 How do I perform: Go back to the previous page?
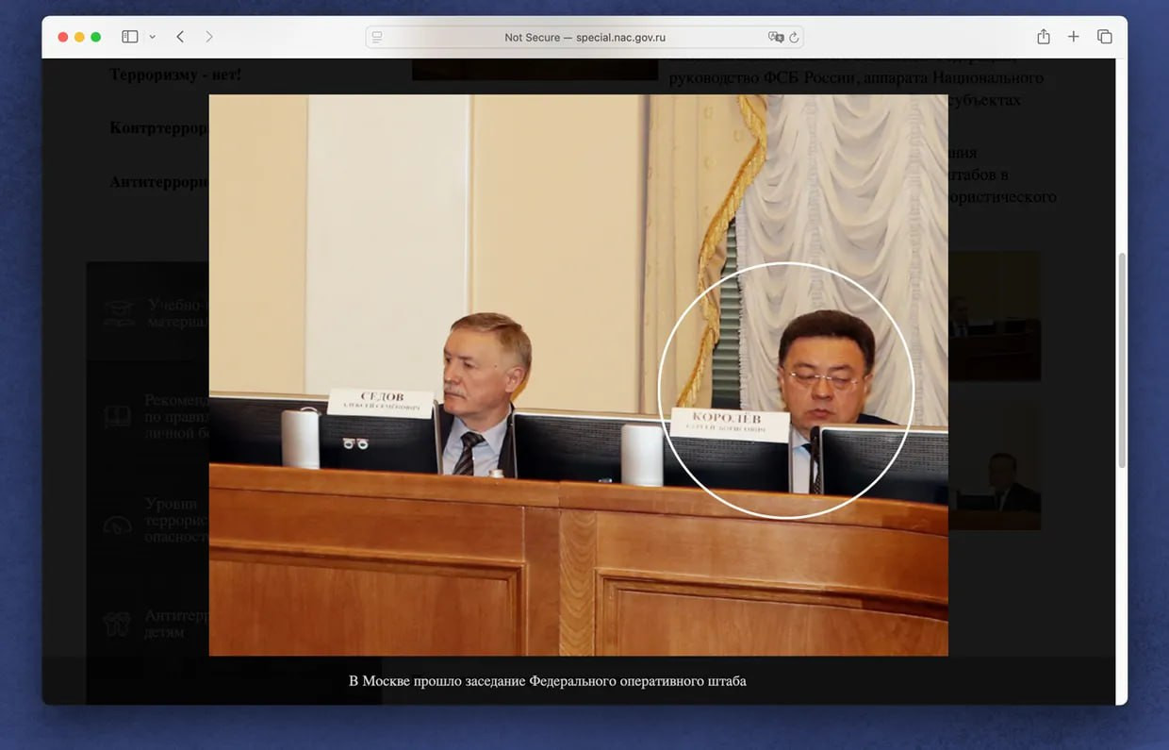tap(180, 37)
